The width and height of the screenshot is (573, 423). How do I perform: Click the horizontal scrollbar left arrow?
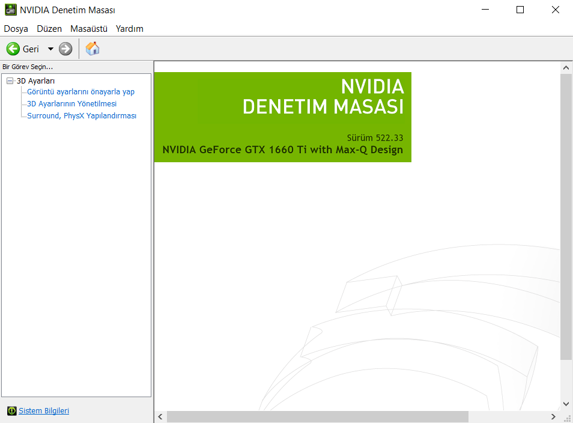tap(160, 417)
